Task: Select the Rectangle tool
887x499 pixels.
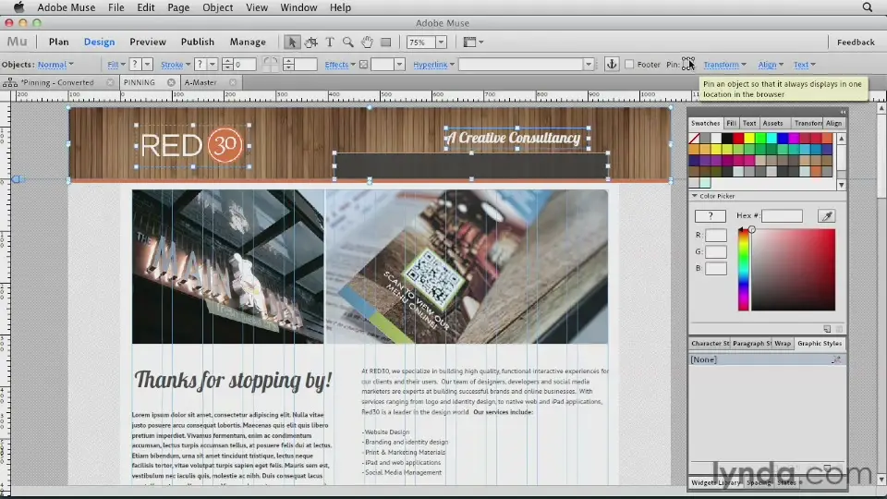Action: [386, 42]
